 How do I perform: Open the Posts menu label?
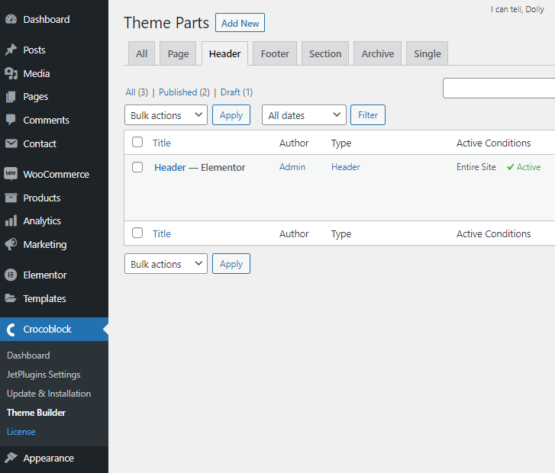point(34,50)
